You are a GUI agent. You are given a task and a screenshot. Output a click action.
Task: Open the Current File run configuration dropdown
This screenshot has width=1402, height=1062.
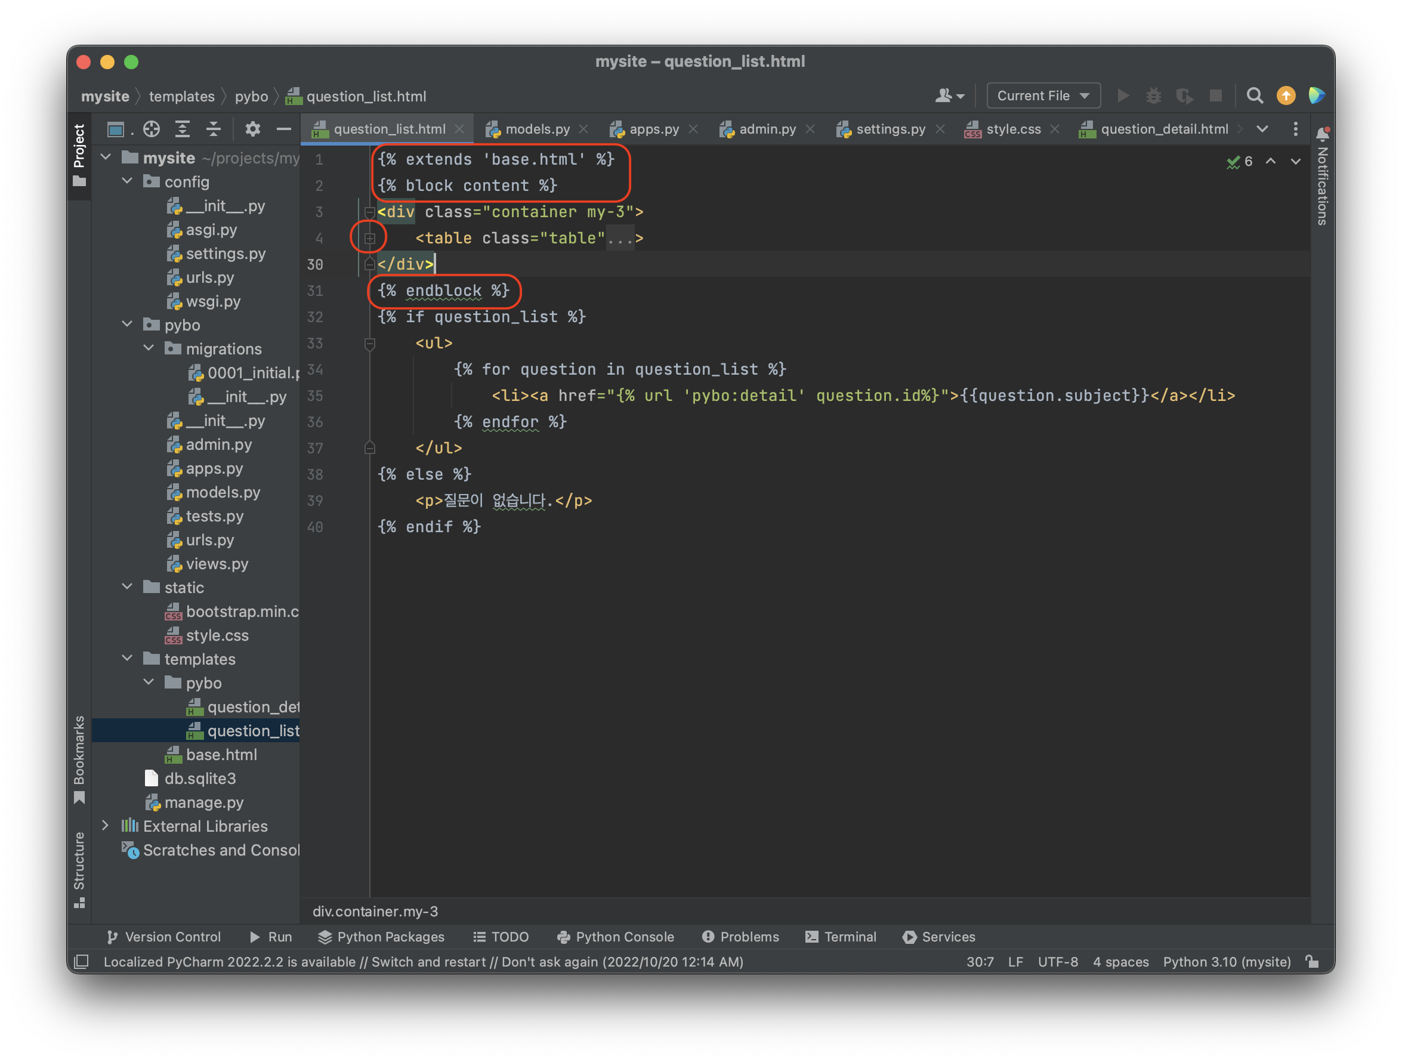tap(1043, 95)
